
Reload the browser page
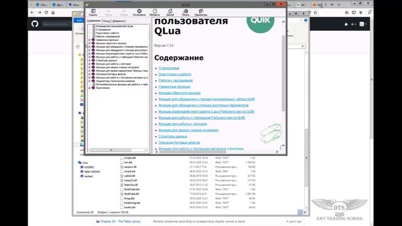46,13
